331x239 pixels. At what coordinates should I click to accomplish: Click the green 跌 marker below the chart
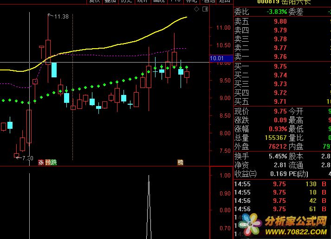coord(54,163)
